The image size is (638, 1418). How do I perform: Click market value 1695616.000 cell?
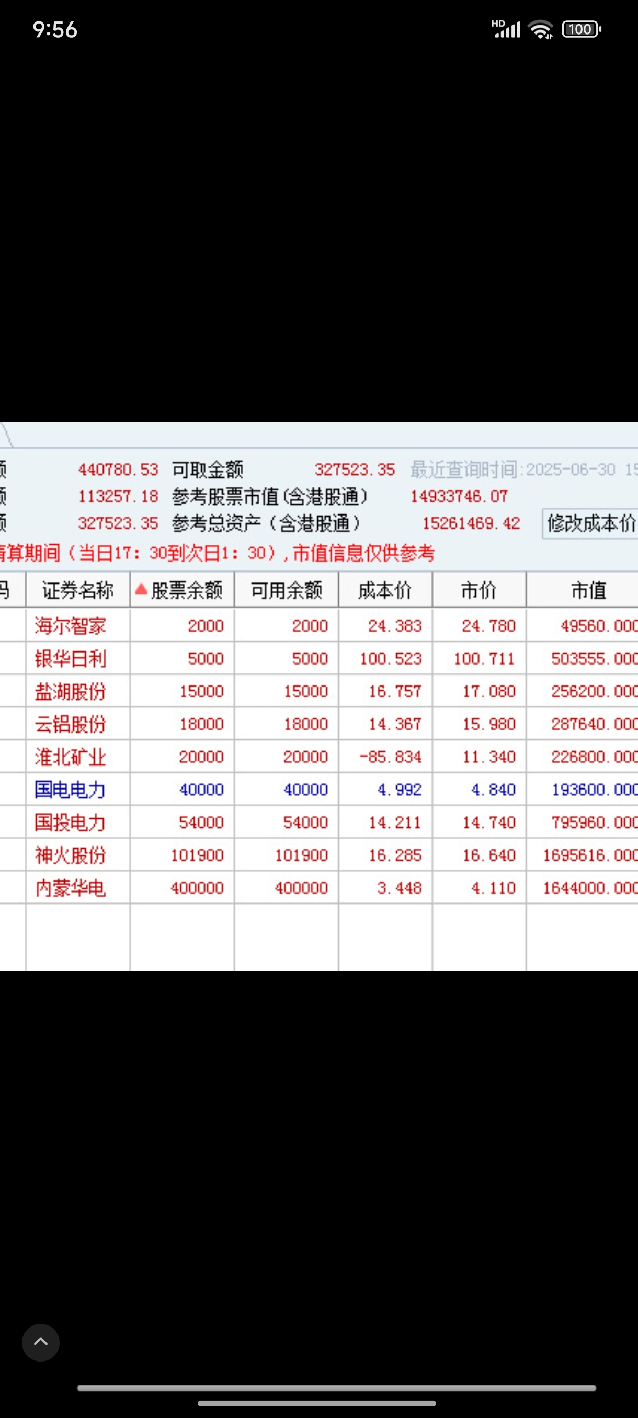(x=590, y=855)
